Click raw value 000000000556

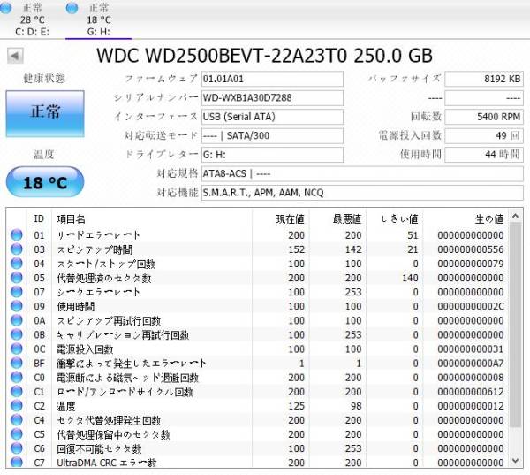(x=471, y=249)
